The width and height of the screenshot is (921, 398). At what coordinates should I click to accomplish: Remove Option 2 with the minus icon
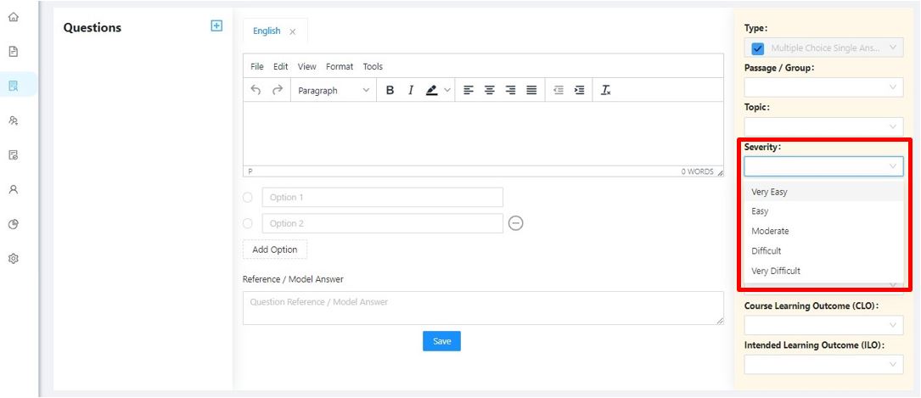tap(515, 223)
